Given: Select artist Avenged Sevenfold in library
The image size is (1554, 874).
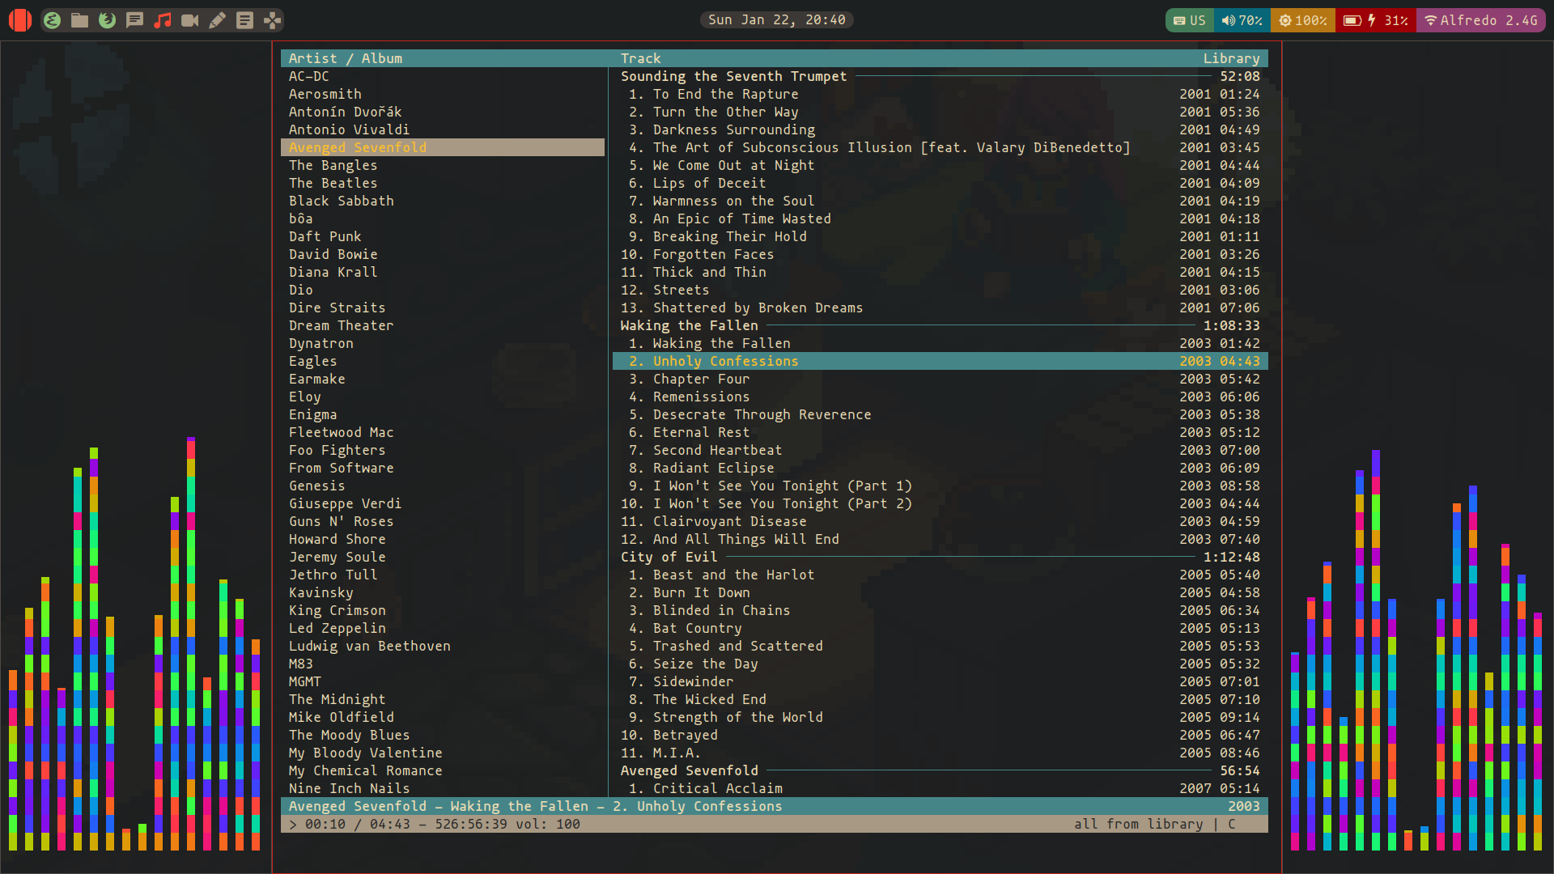Looking at the screenshot, I should tap(358, 147).
